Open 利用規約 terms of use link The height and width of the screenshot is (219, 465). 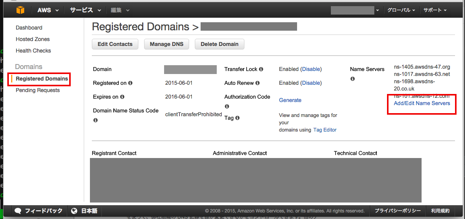click(440, 211)
